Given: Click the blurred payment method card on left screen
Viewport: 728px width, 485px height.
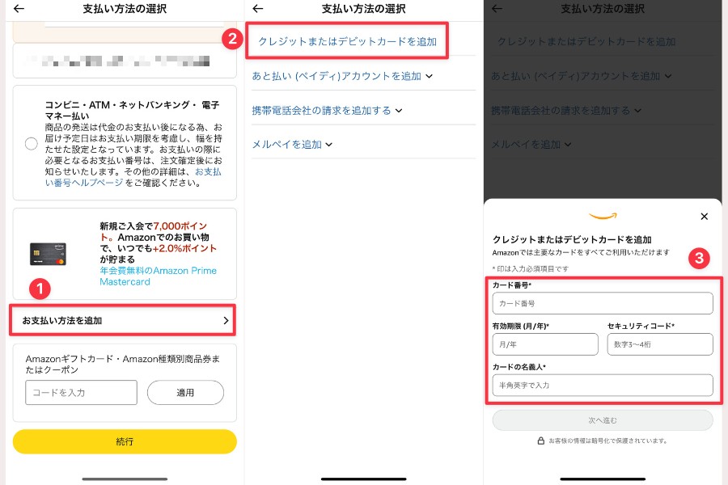Looking at the screenshot, I should pos(125,61).
